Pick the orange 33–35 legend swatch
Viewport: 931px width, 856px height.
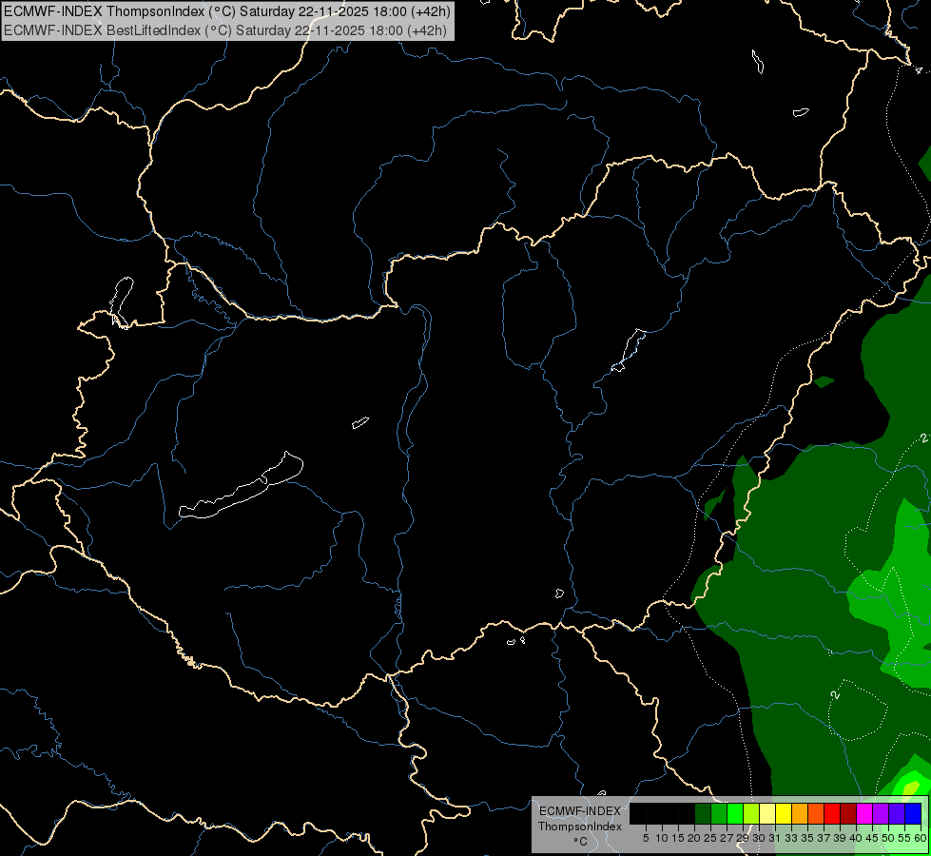coord(800,813)
